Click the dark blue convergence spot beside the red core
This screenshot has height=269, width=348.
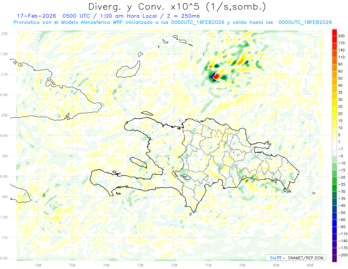pyautogui.click(x=213, y=76)
